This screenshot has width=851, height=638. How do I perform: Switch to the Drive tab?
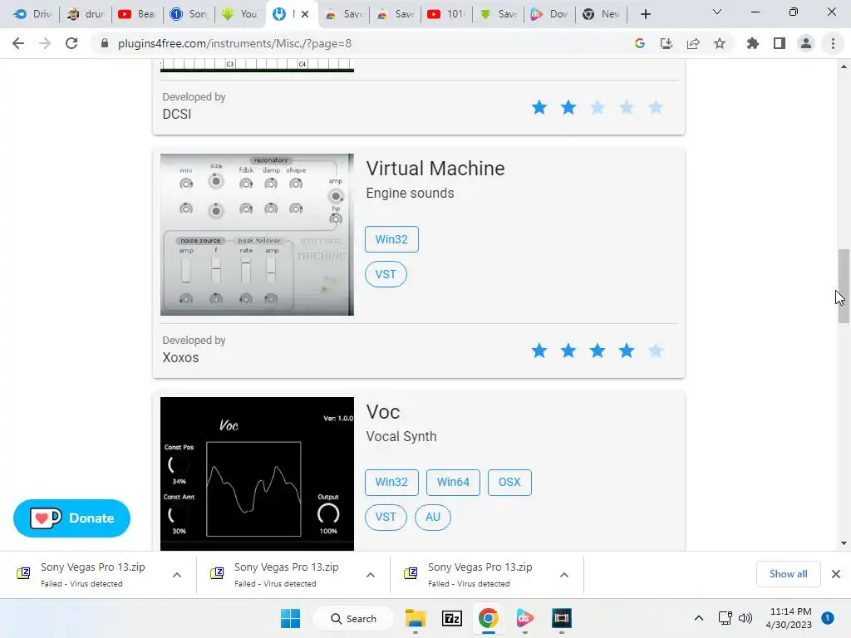[x=32, y=14]
